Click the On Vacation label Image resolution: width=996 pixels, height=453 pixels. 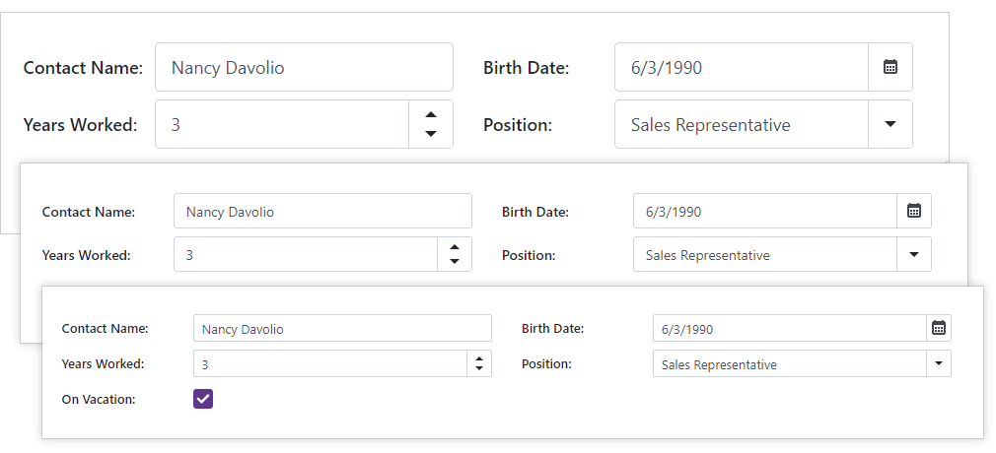click(99, 399)
